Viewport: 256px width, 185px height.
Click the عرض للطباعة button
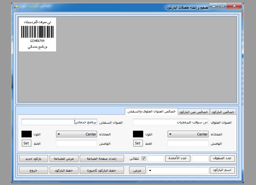(x=64, y=158)
